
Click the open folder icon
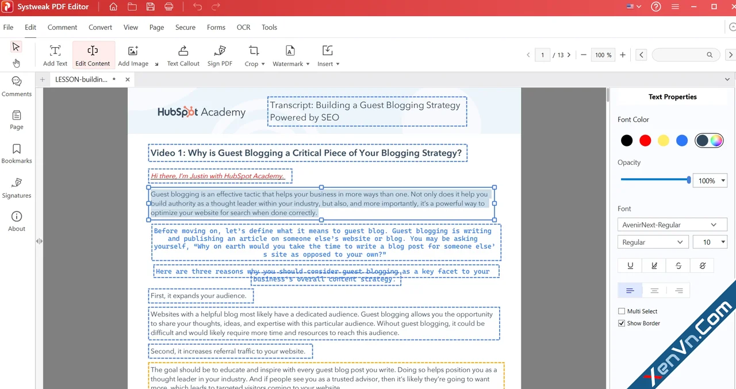pyautogui.click(x=132, y=7)
